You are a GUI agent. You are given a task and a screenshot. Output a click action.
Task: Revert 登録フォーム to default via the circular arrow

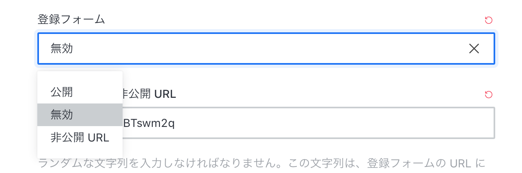tap(489, 20)
